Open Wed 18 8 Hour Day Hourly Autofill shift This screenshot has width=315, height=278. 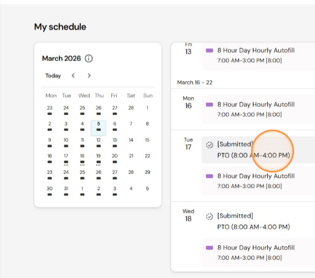click(x=258, y=253)
